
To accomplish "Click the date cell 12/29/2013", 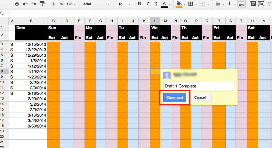I will 31,55.
